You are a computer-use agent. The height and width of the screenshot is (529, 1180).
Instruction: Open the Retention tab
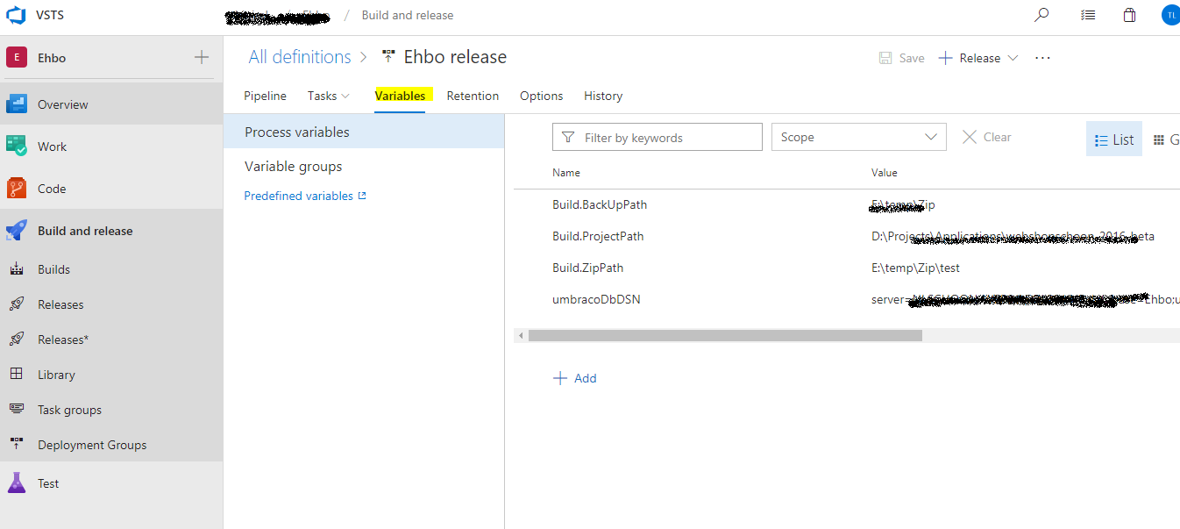(473, 96)
